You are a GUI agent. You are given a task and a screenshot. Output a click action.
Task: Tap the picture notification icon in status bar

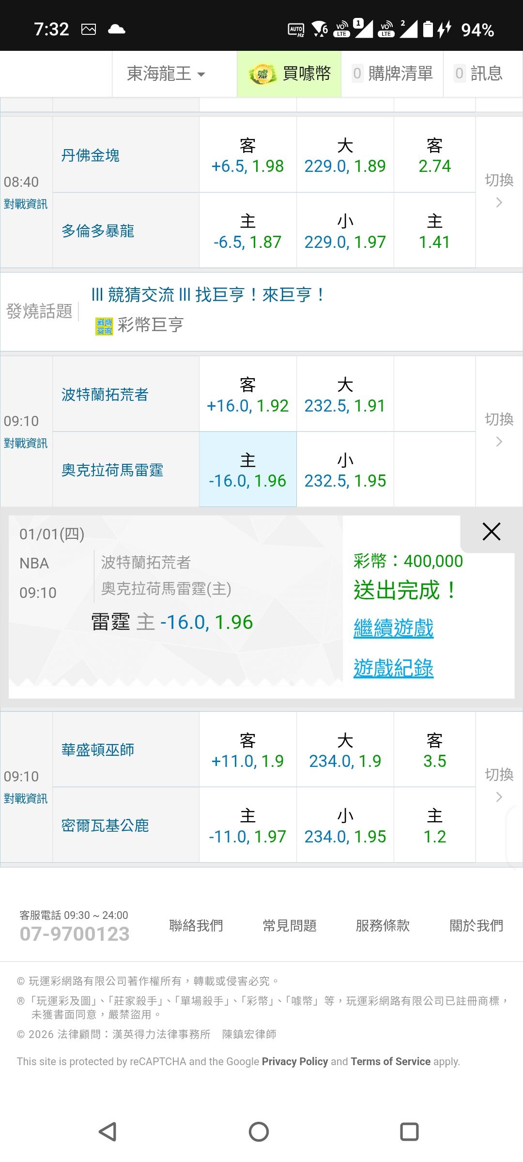point(89,30)
